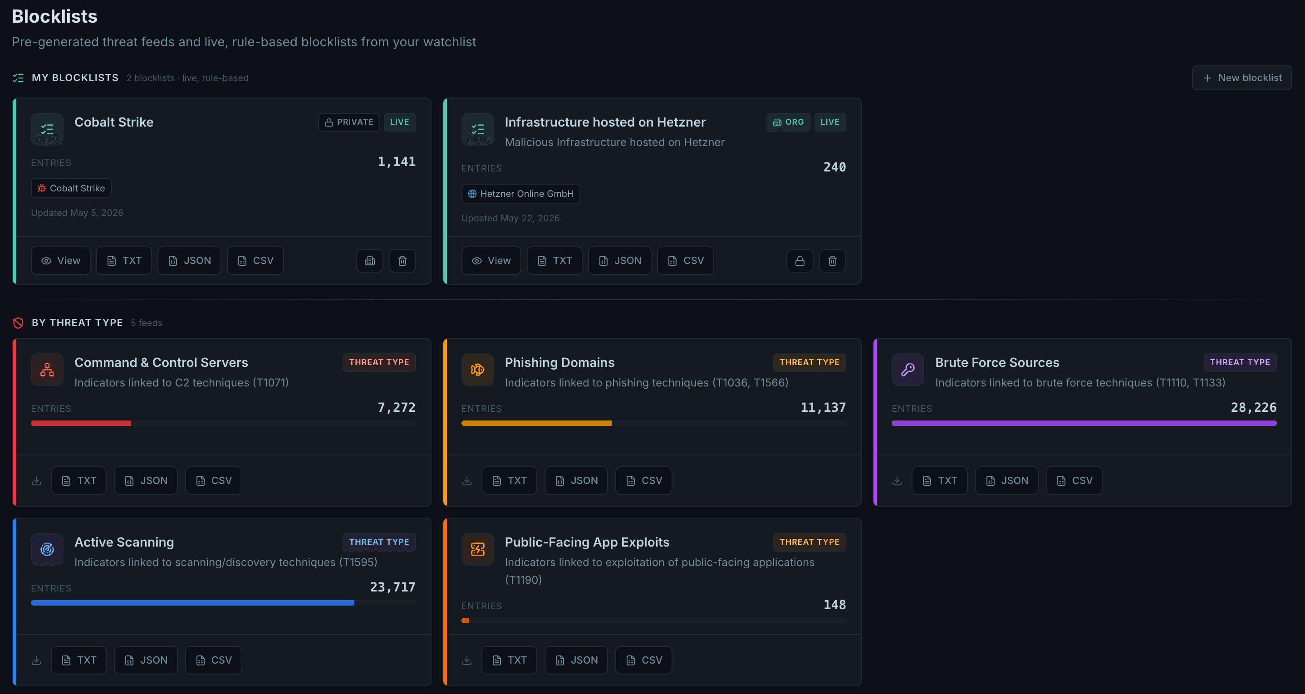Click download icon on Command & Control card
1305x694 pixels.
point(36,481)
